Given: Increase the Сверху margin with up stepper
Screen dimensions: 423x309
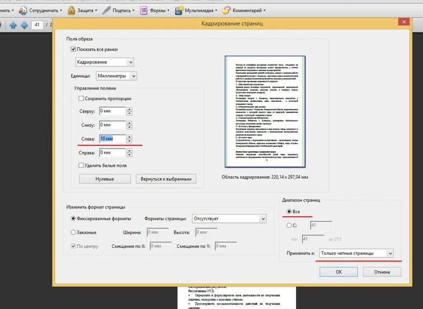Looking at the screenshot, I should (129, 109).
